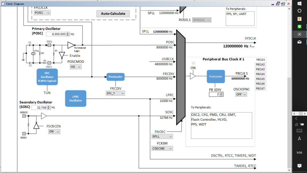307x173 pixels.
Task: Open the FNOSC SPLL dropdown
Action: (162, 137)
